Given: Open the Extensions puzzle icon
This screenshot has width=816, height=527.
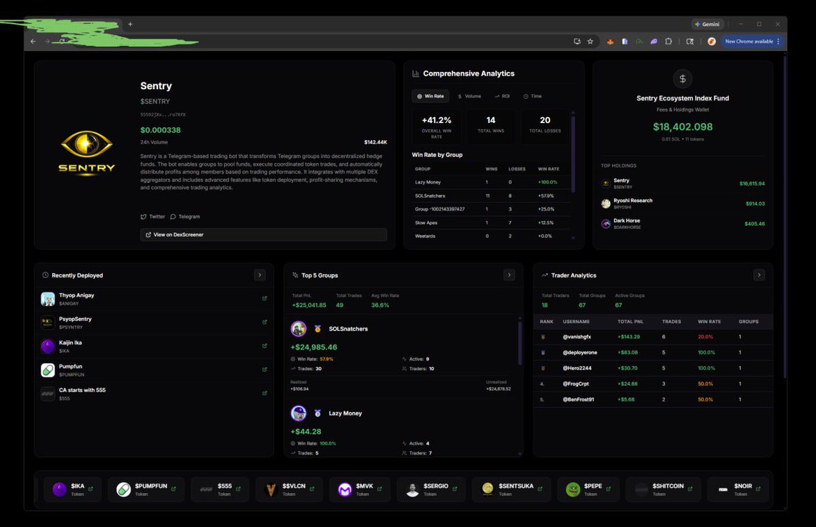Looking at the screenshot, I should pos(669,41).
